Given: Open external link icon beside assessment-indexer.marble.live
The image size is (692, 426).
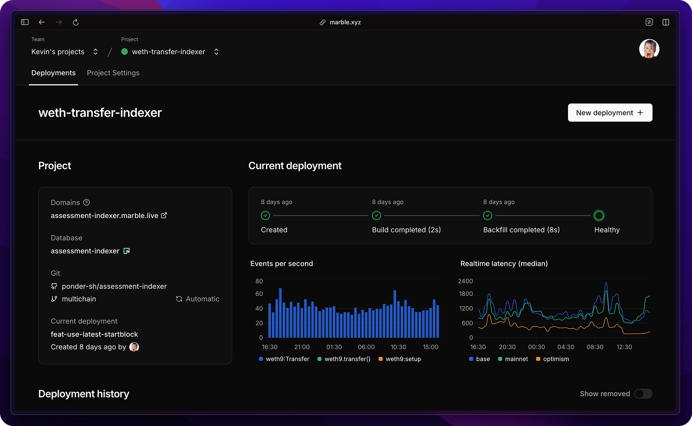Looking at the screenshot, I should coord(164,215).
